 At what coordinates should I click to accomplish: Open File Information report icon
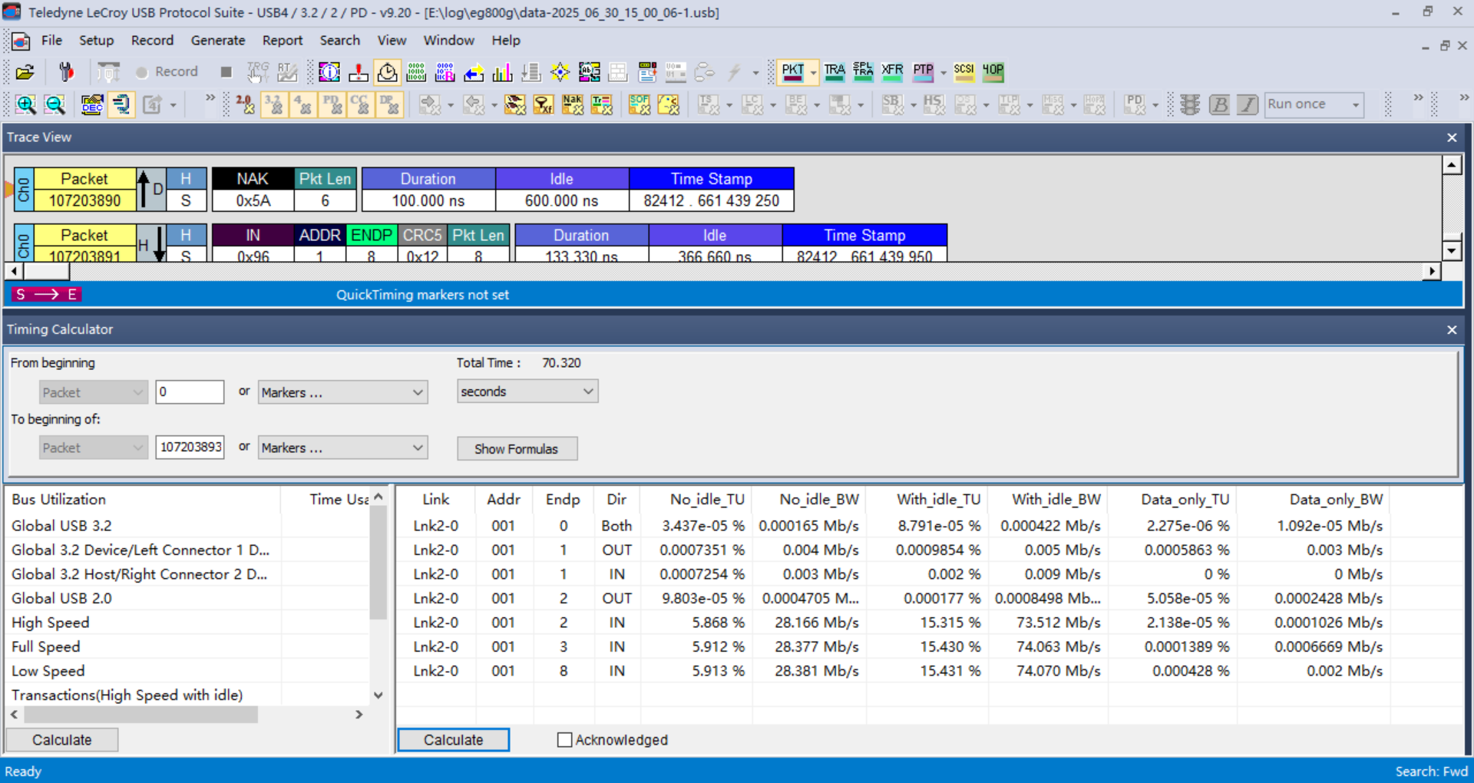pyautogui.click(x=329, y=72)
